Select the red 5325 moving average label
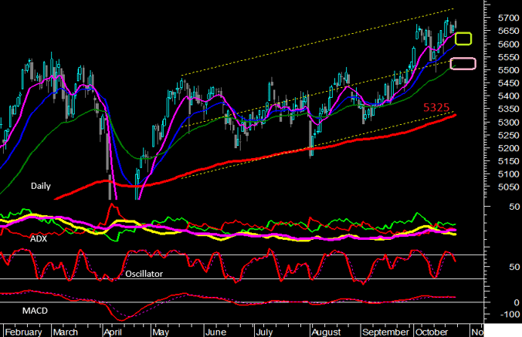This screenshot has width=522, height=337. (x=436, y=106)
